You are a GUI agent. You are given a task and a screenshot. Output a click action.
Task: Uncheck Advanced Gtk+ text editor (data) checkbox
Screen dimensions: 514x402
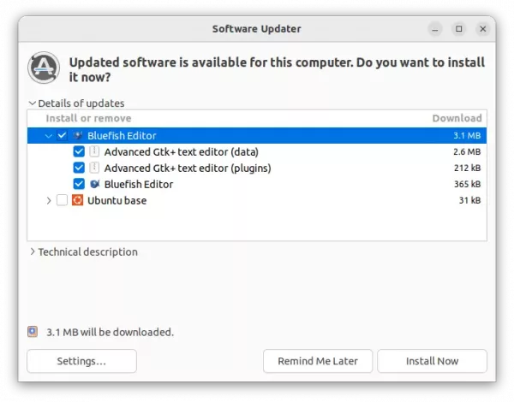(x=79, y=151)
